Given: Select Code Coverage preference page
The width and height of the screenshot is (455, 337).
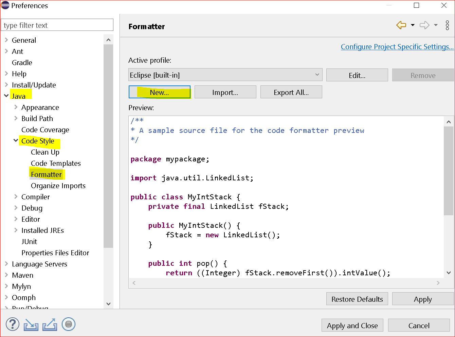Looking at the screenshot, I should coord(45,130).
